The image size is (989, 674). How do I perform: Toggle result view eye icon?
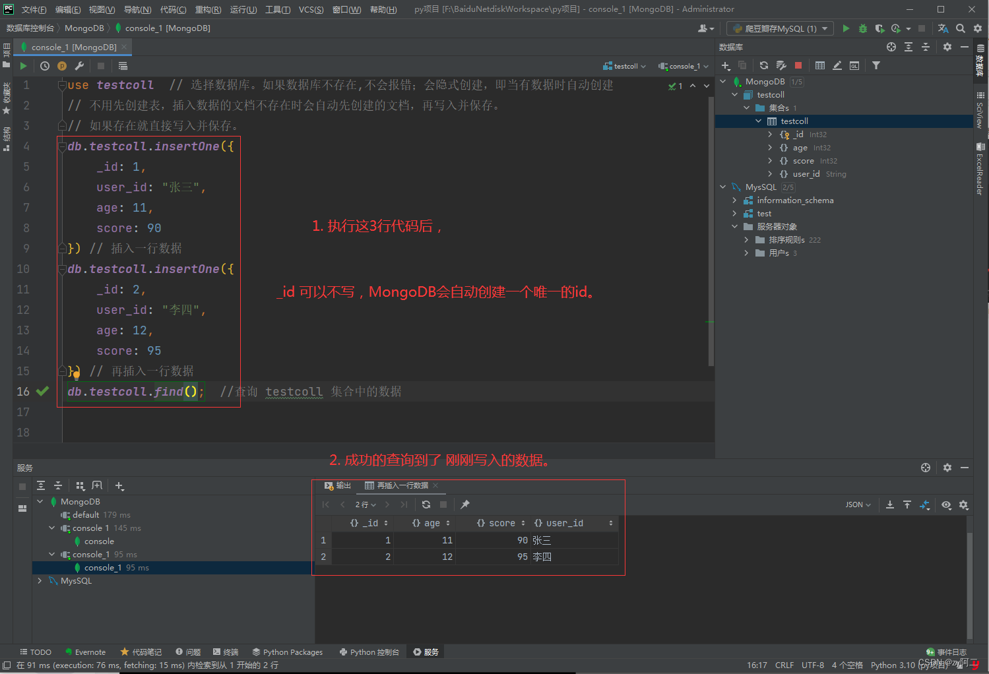tap(946, 505)
